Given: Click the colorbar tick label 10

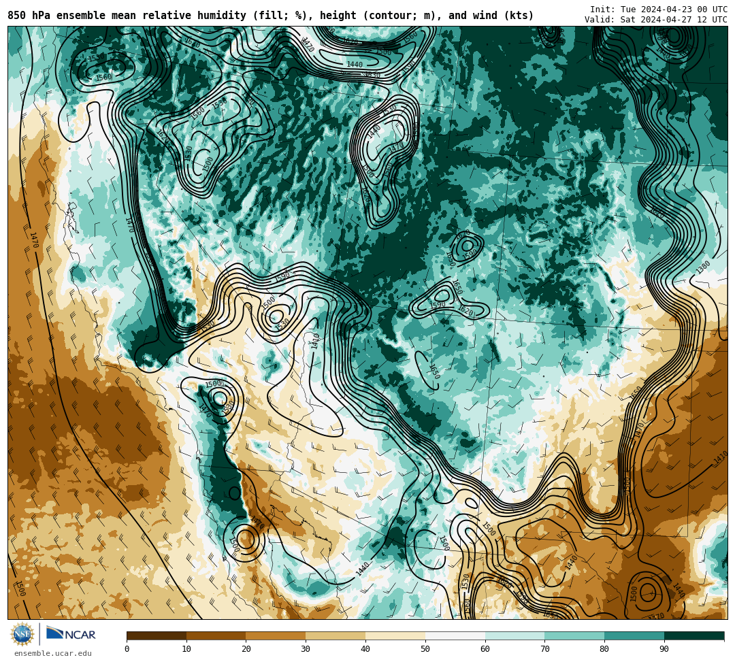Looking at the screenshot, I should [186, 649].
